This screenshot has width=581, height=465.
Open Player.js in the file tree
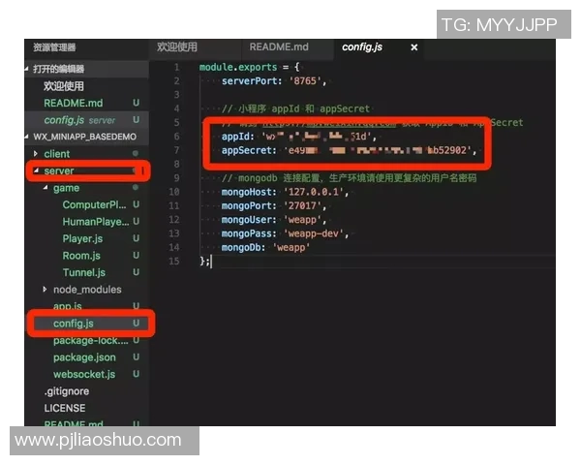[82, 238]
